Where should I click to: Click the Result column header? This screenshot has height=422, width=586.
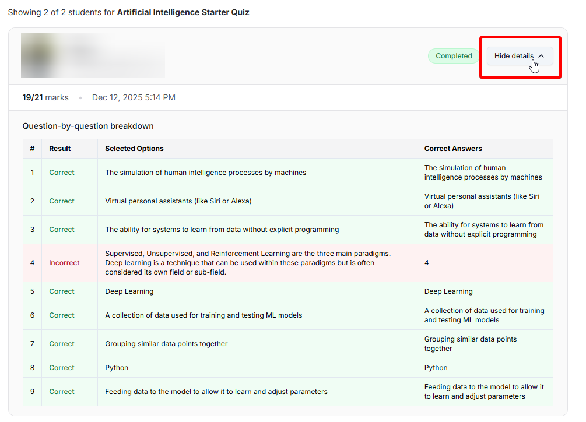(x=59, y=149)
